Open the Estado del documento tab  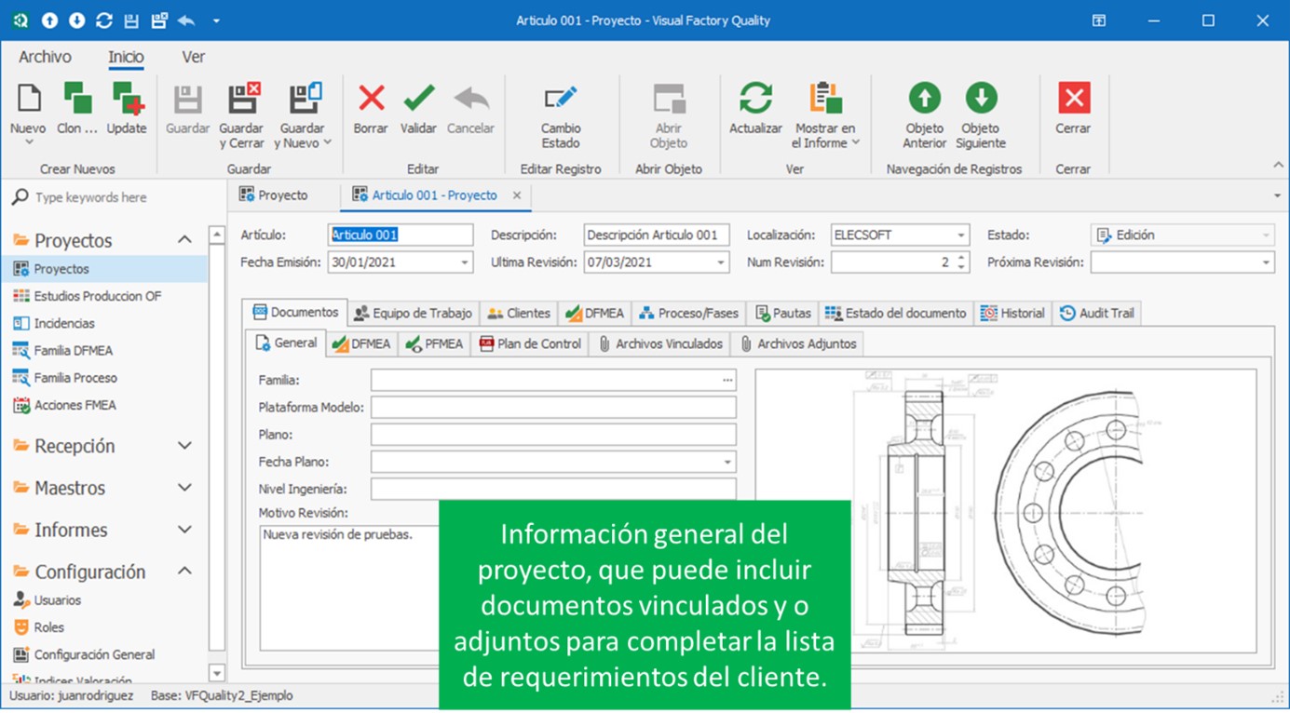tap(896, 313)
